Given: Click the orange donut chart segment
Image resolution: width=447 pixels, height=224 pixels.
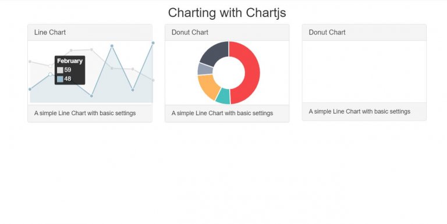Looking at the screenshot, I should (x=208, y=86).
